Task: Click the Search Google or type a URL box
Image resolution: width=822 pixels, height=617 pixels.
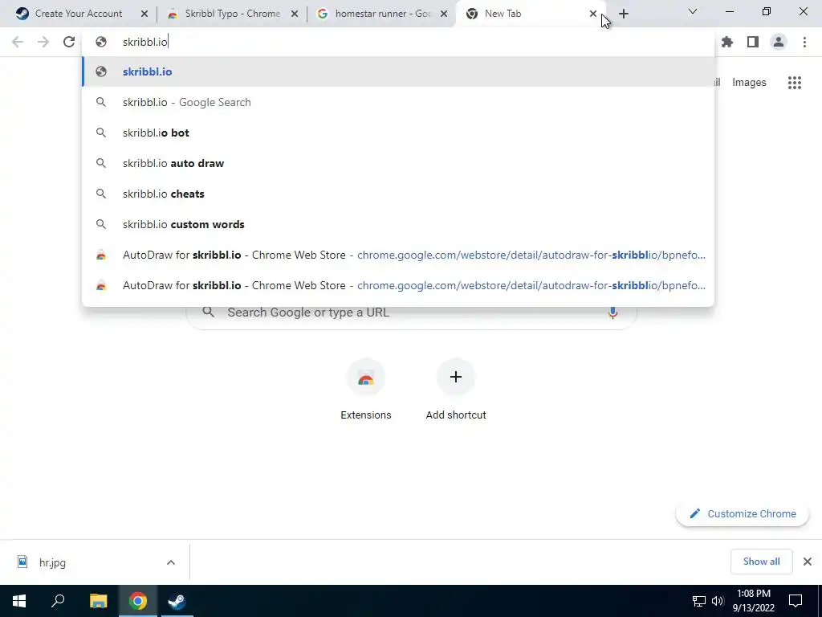Action: click(x=411, y=313)
